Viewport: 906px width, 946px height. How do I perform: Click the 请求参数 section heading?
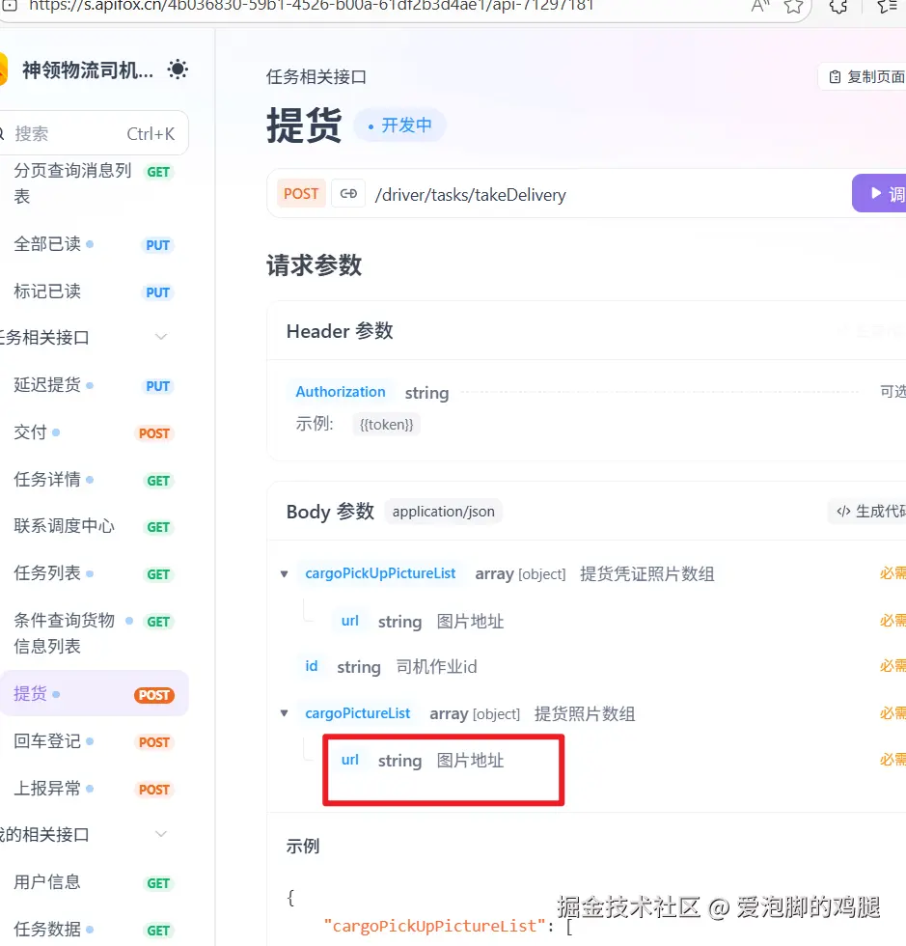(x=315, y=265)
